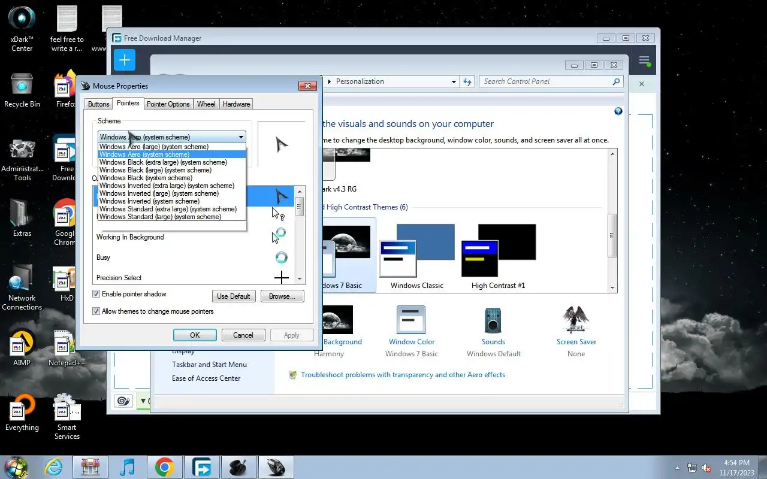Select the Busy pointer row

[x=195, y=257]
